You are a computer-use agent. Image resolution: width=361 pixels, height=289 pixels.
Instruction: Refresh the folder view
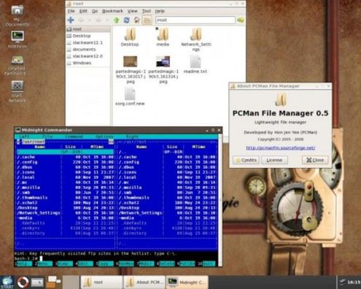[x=126, y=20]
